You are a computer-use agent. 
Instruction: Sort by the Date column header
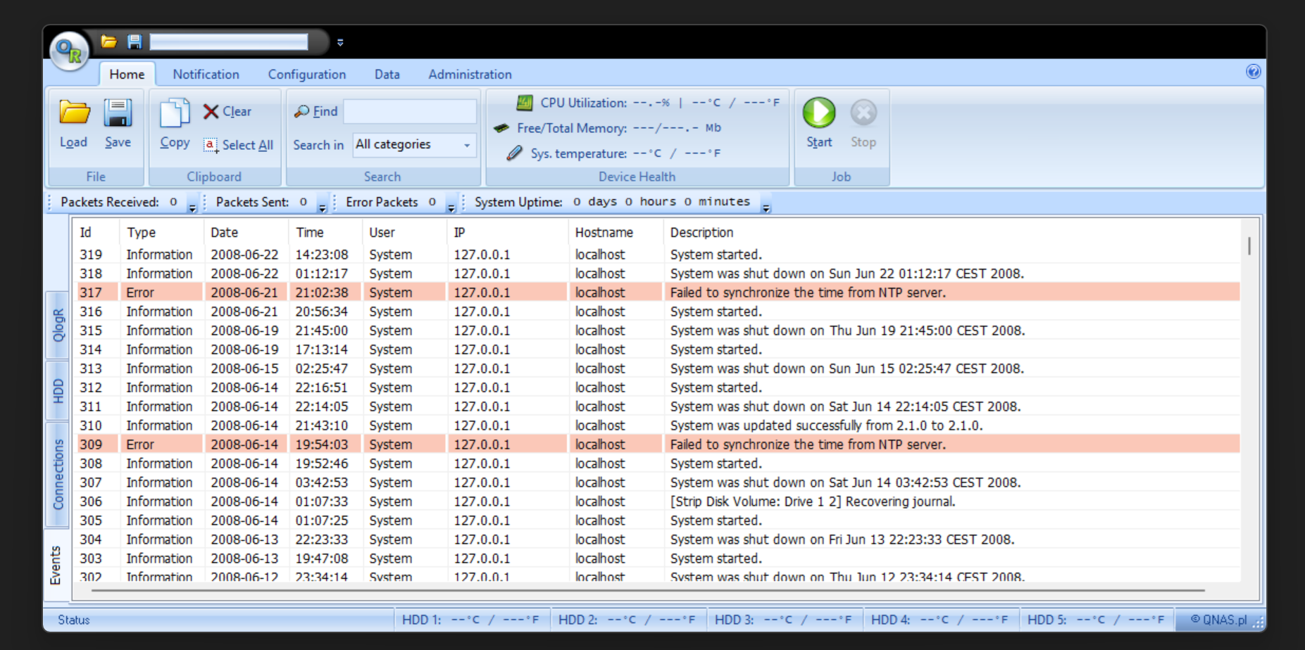click(246, 232)
